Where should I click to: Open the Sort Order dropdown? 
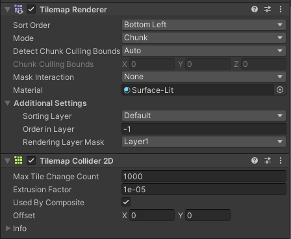pyautogui.click(x=204, y=25)
